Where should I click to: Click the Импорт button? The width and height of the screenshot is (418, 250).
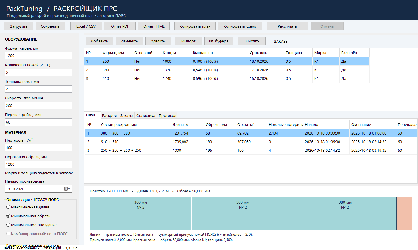pyautogui.click(x=188, y=41)
